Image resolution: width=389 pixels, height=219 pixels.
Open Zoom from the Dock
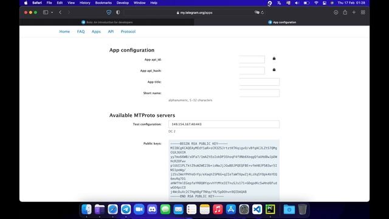[139, 209]
